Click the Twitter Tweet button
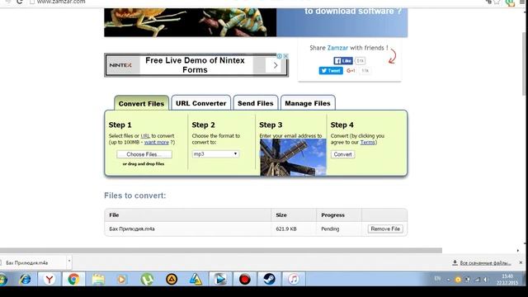Viewport: 528px width, 297px height. tap(331, 71)
